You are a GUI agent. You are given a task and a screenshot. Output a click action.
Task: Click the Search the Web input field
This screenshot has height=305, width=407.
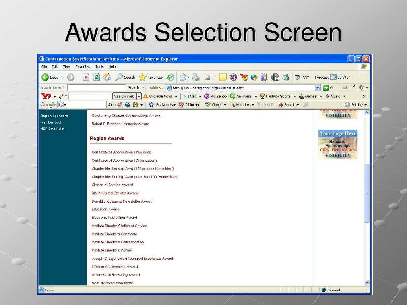point(97,88)
